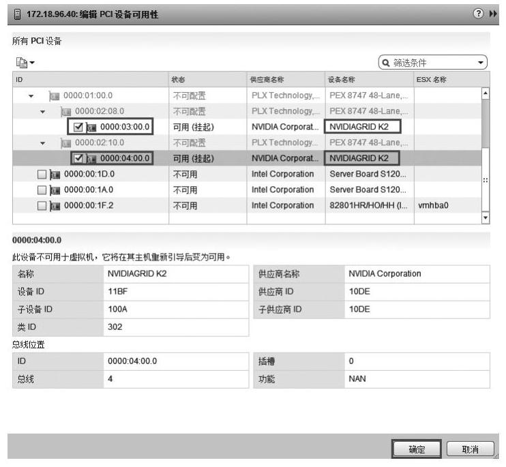Click the device icon beside 0000:01:00.0
Image resolution: width=506 pixels, height=467 pixels.
(54, 95)
